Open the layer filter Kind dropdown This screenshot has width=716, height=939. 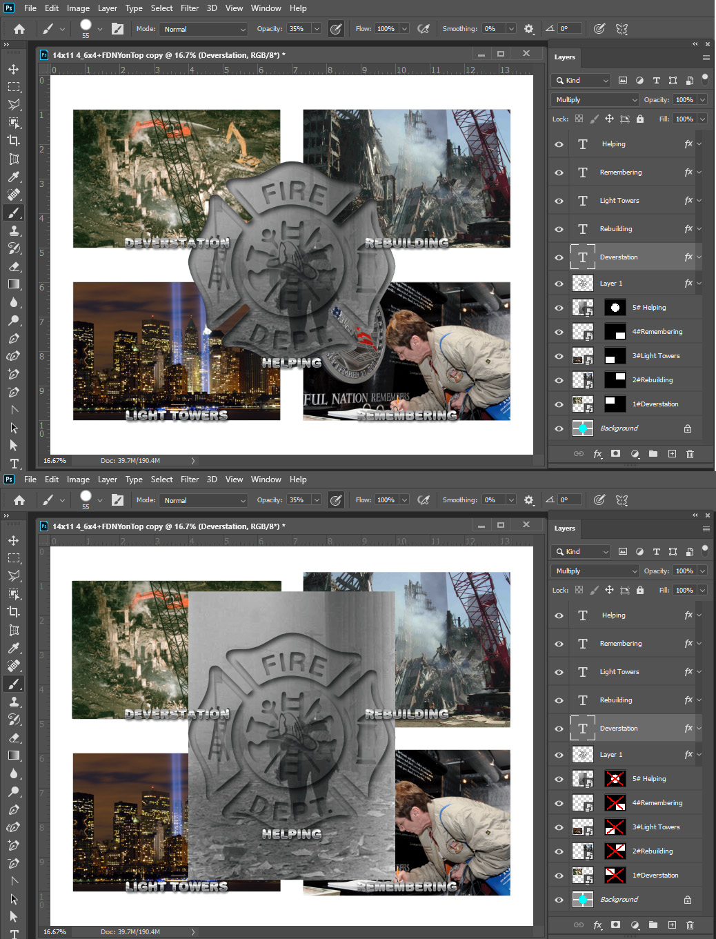pyautogui.click(x=580, y=80)
